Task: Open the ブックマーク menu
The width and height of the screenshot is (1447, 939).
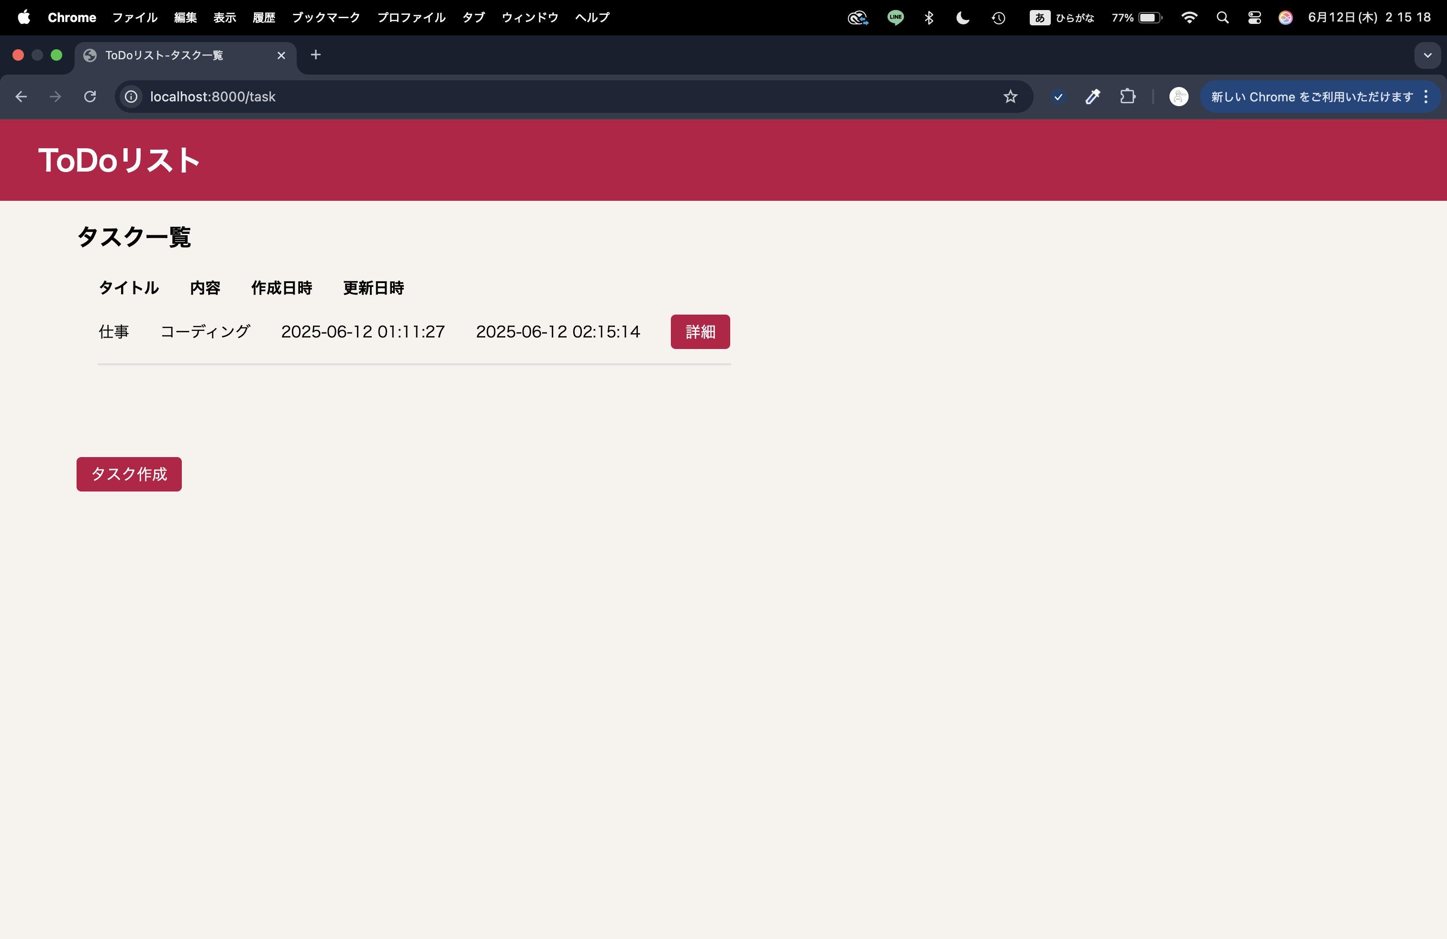Action: point(326,18)
